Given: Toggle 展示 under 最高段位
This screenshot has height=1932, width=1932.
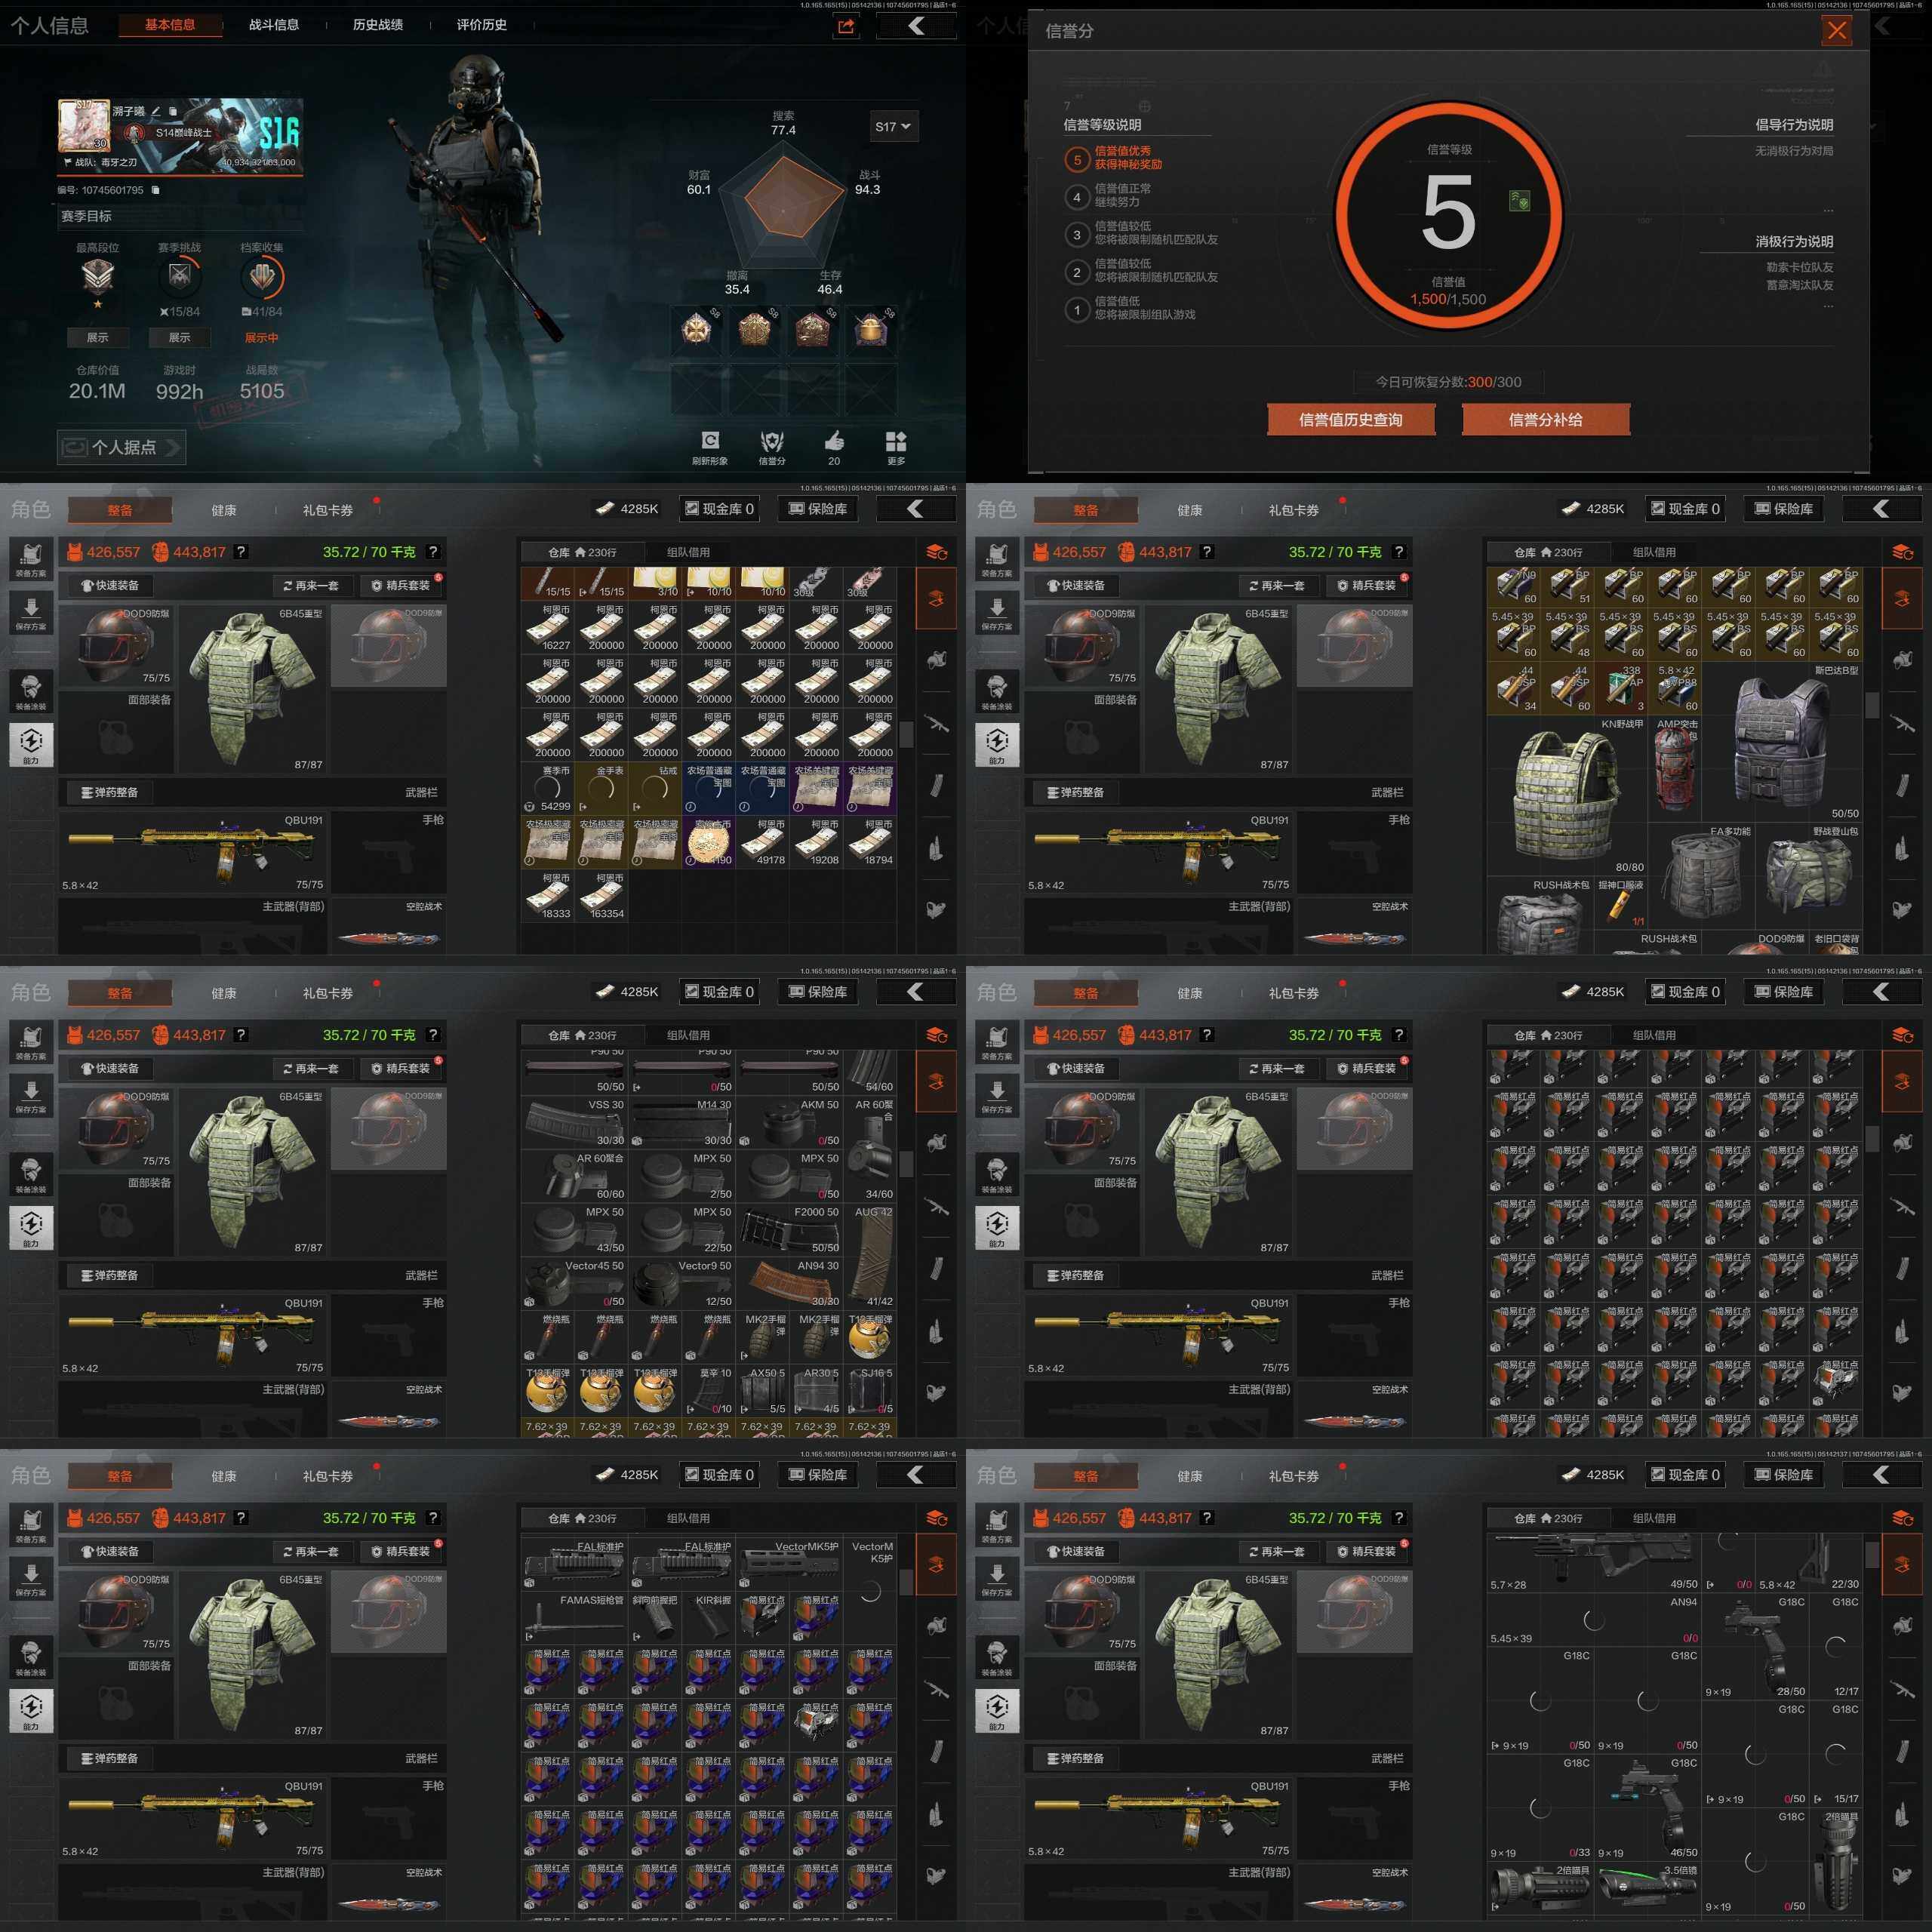Looking at the screenshot, I should pos(97,338).
